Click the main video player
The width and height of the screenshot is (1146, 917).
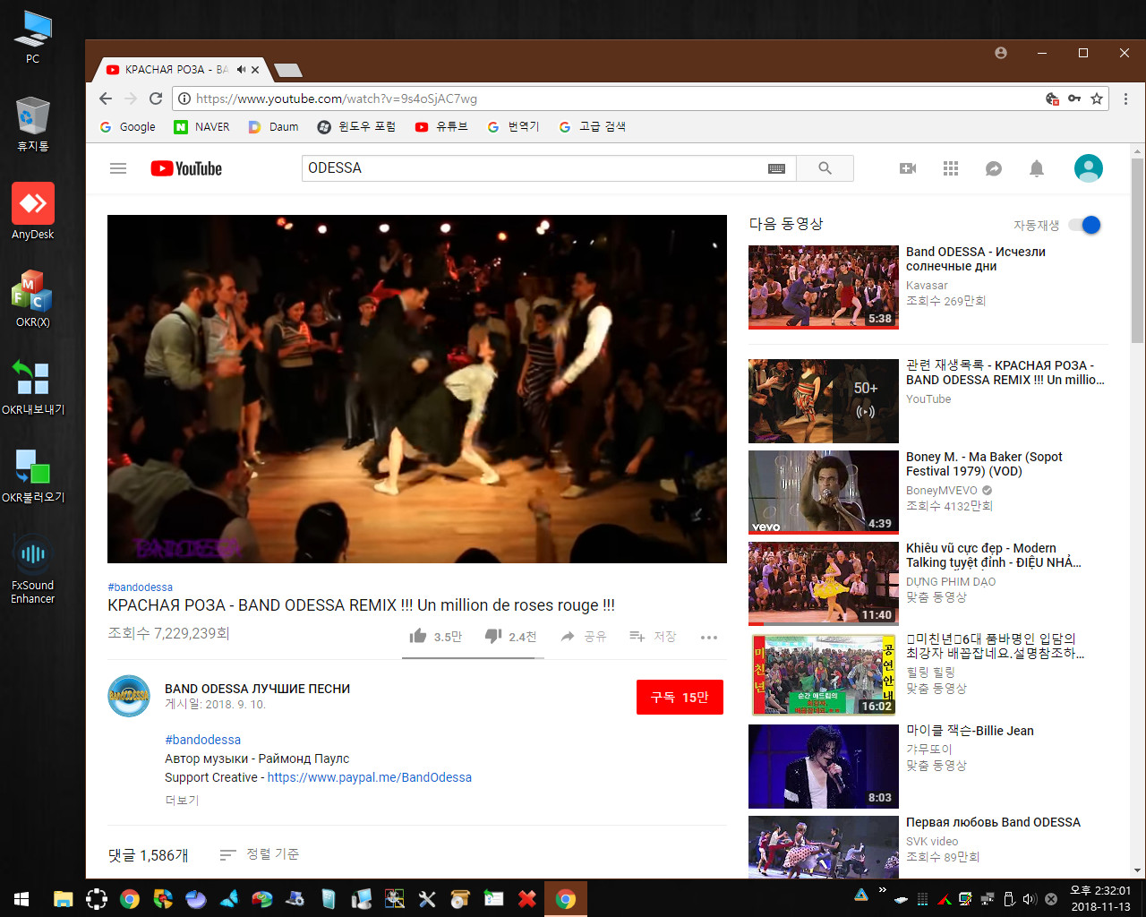(417, 389)
